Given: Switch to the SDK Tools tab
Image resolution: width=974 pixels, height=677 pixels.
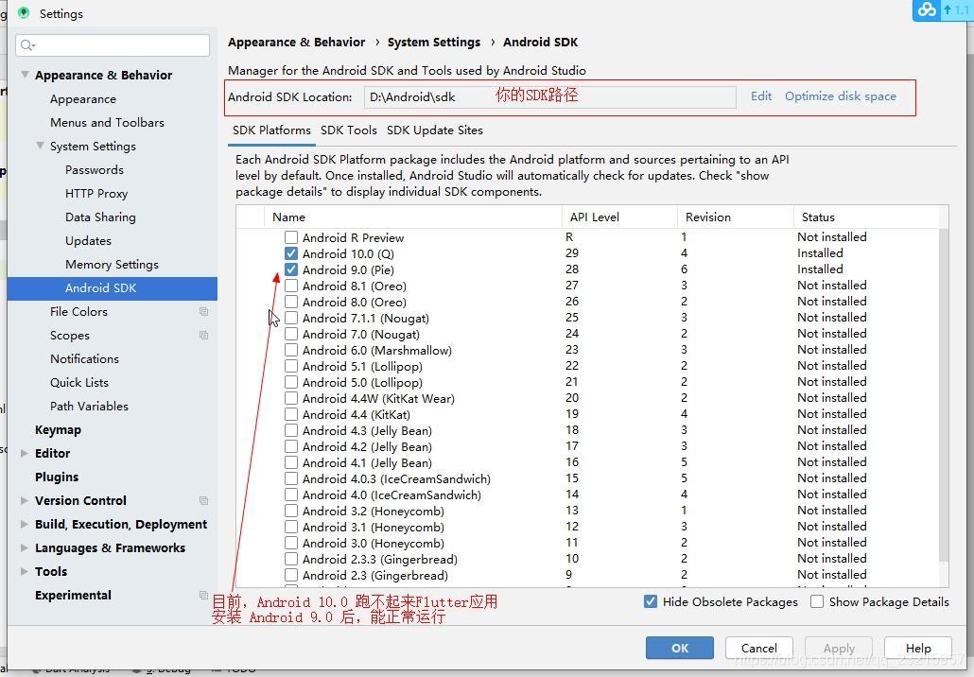Looking at the screenshot, I should tap(349, 130).
